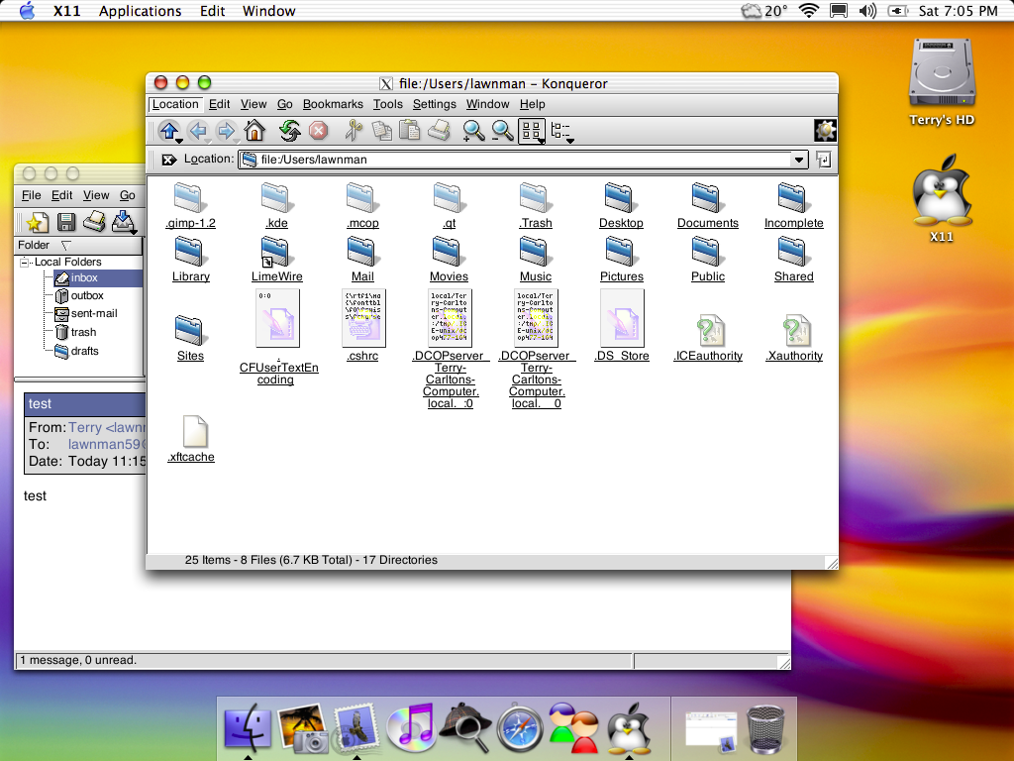
Task: Switch to tree view mode
Action: click(561, 132)
